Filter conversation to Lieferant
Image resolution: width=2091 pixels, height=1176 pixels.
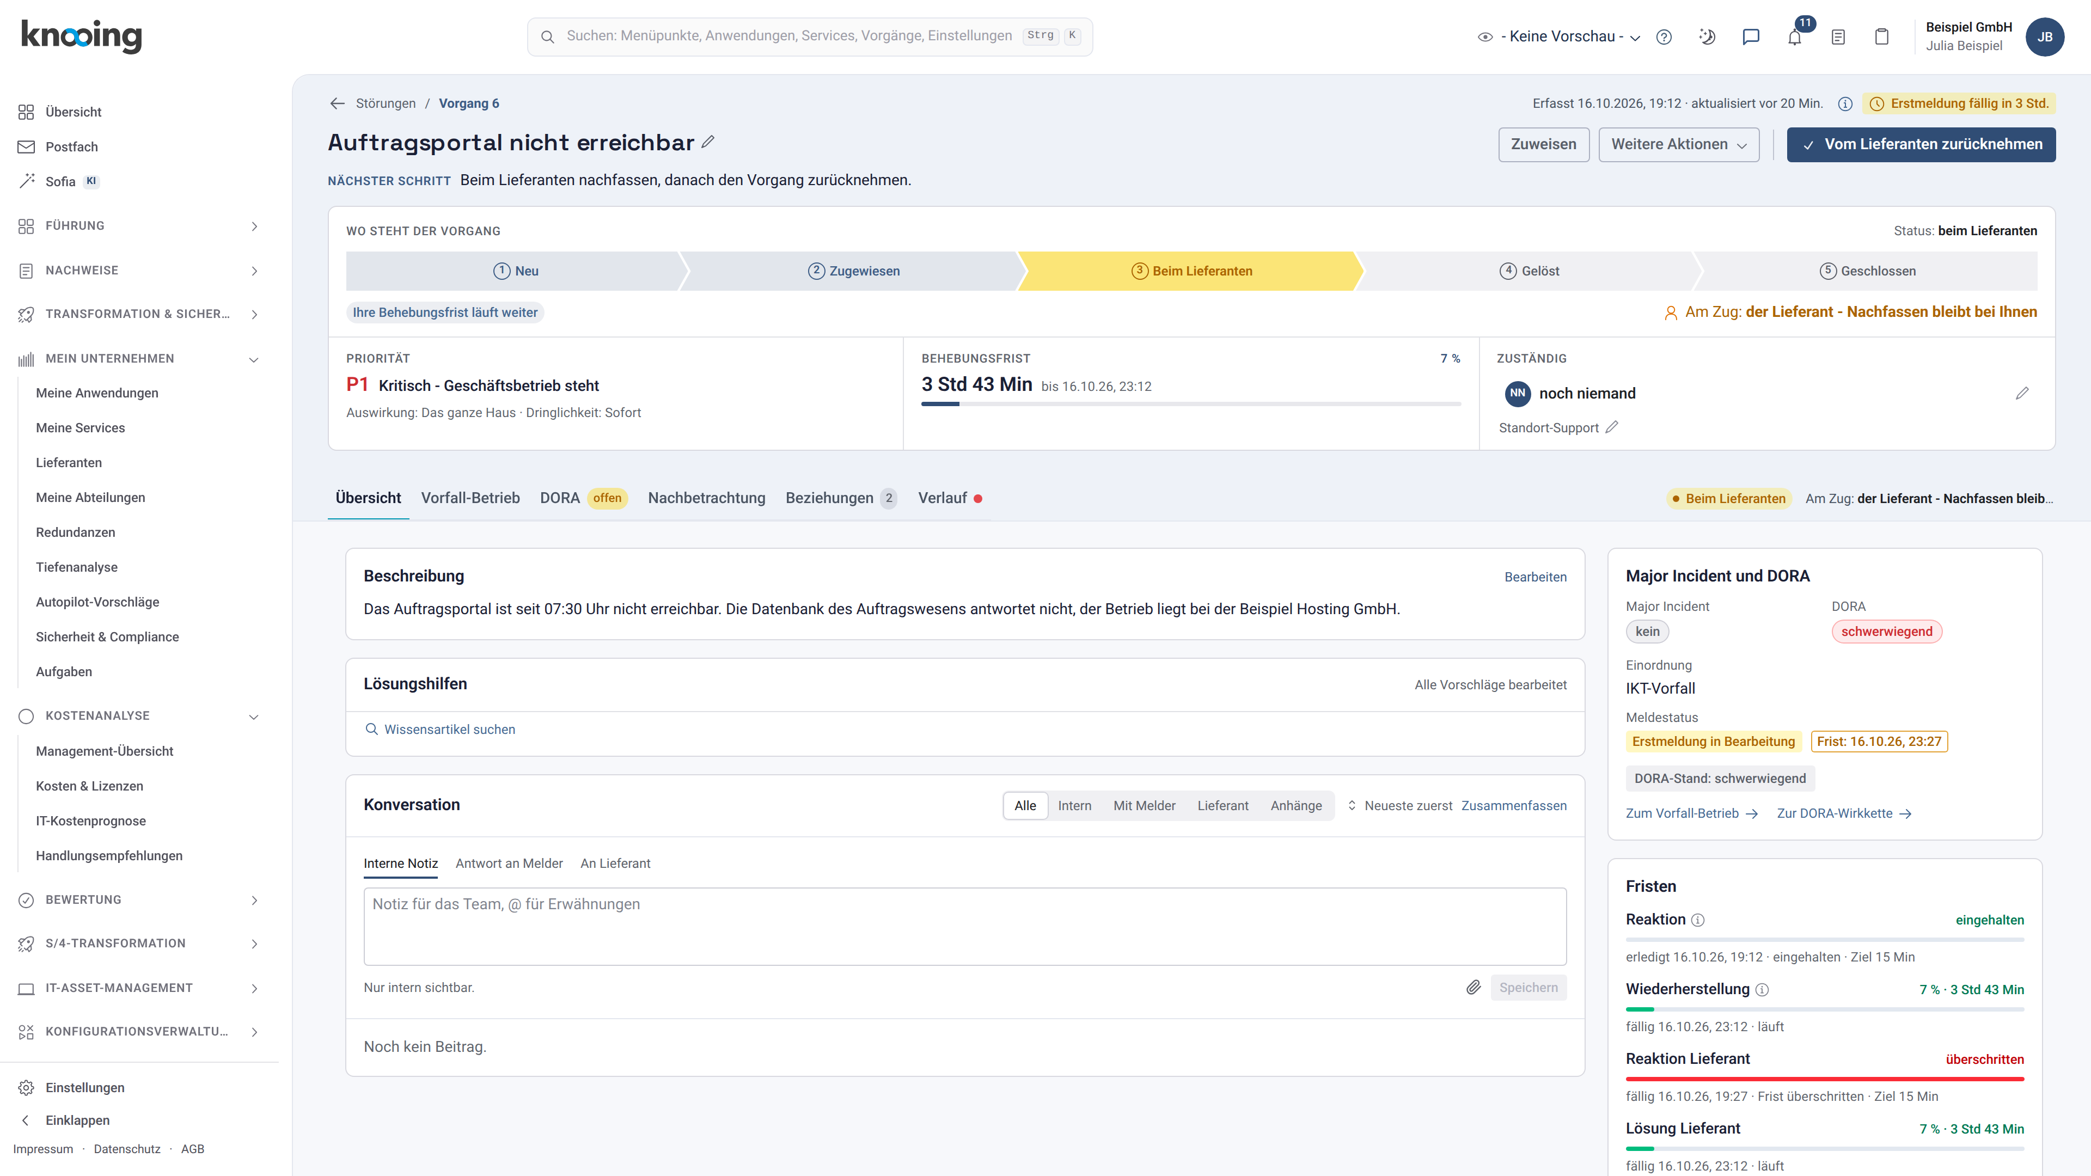click(x=1222, y=805)
